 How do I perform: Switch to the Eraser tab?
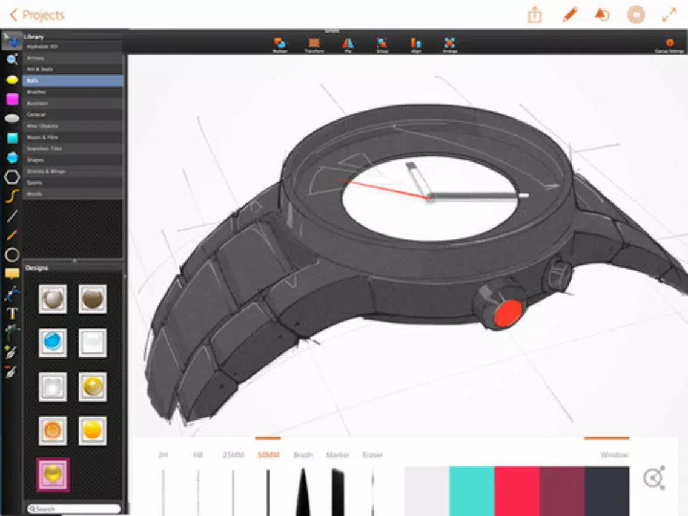click(x=372, y=455)
